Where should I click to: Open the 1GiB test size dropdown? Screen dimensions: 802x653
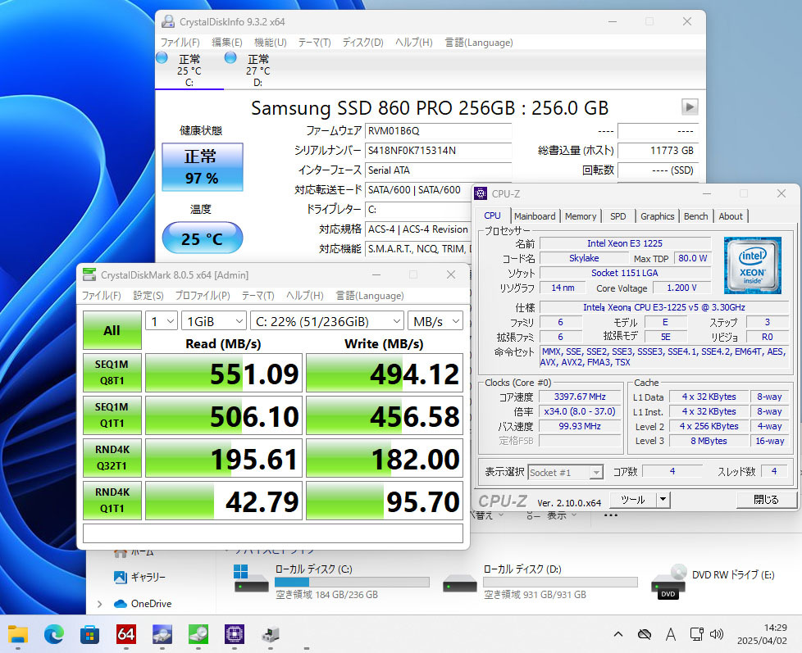coord(214,321)
